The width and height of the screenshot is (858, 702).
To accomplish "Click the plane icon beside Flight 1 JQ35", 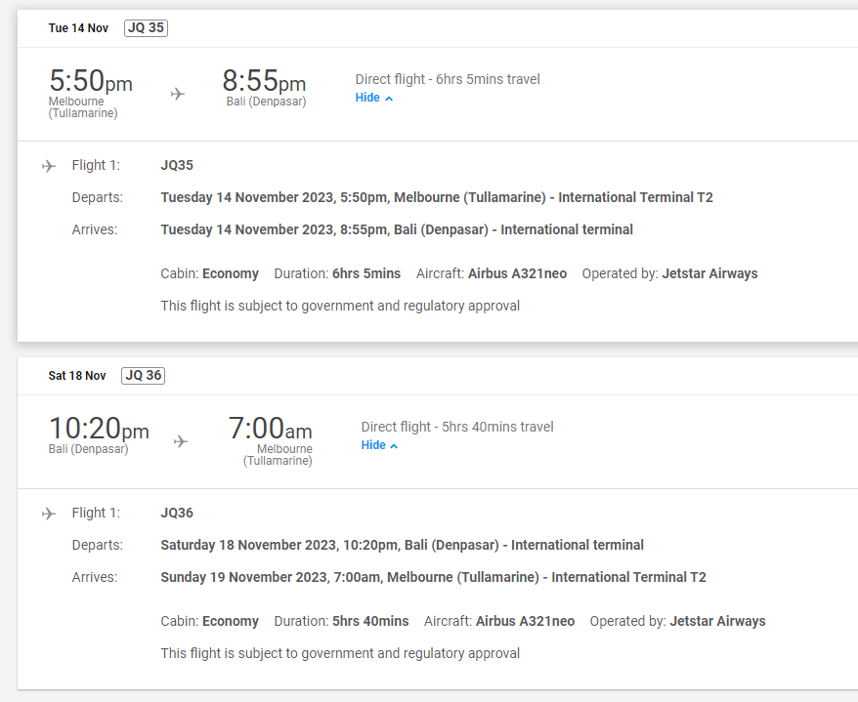I will [49, 166].
